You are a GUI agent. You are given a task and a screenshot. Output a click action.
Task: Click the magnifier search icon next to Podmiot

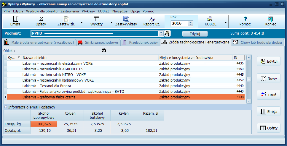point(167,33)
